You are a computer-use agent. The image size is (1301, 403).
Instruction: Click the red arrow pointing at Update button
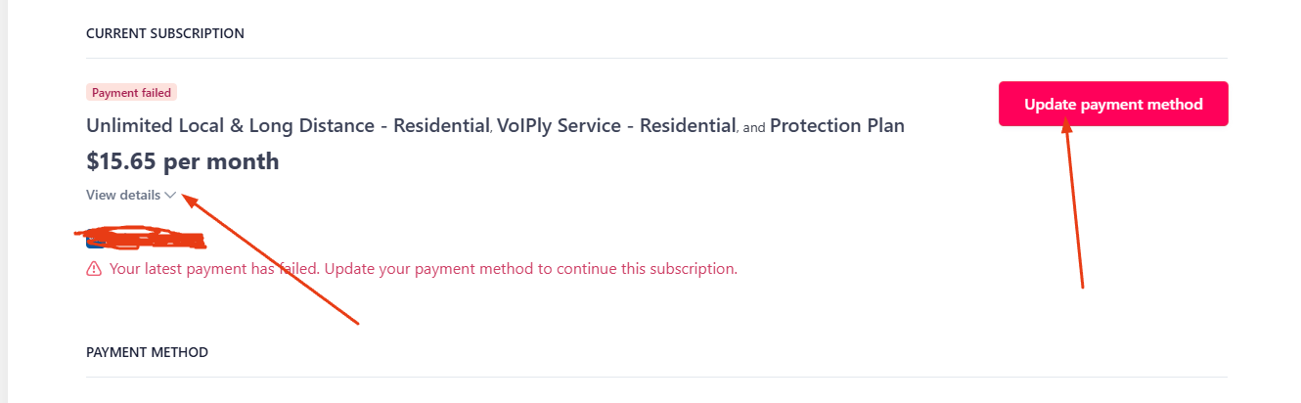click(1072, 207)
